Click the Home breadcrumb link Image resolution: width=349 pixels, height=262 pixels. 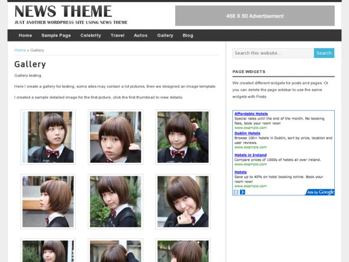[20, 50]
